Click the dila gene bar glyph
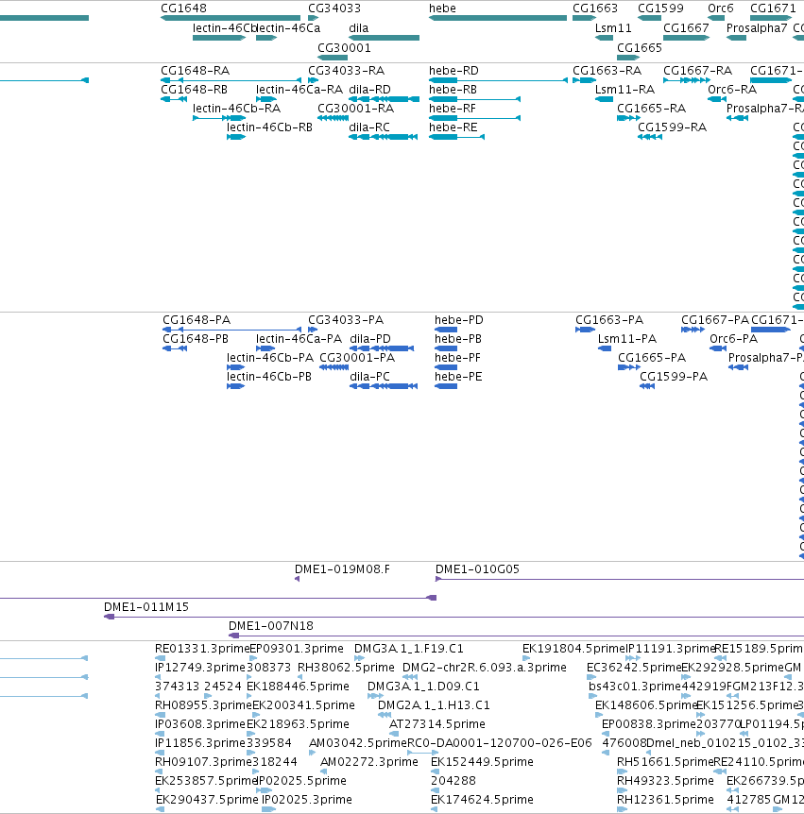 pyautogui.click(x=384, y=38)
